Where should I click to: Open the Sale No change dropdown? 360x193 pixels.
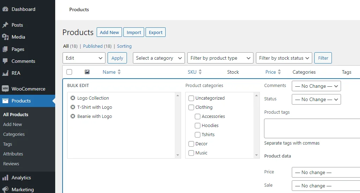point(326,186)
